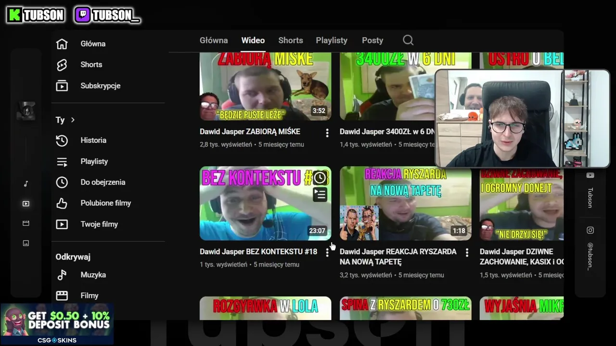Open the Do obejrzenia clock icon
The width and height of the screenshot is (616, 346).
pyautogui.click(x=62, y=182)
